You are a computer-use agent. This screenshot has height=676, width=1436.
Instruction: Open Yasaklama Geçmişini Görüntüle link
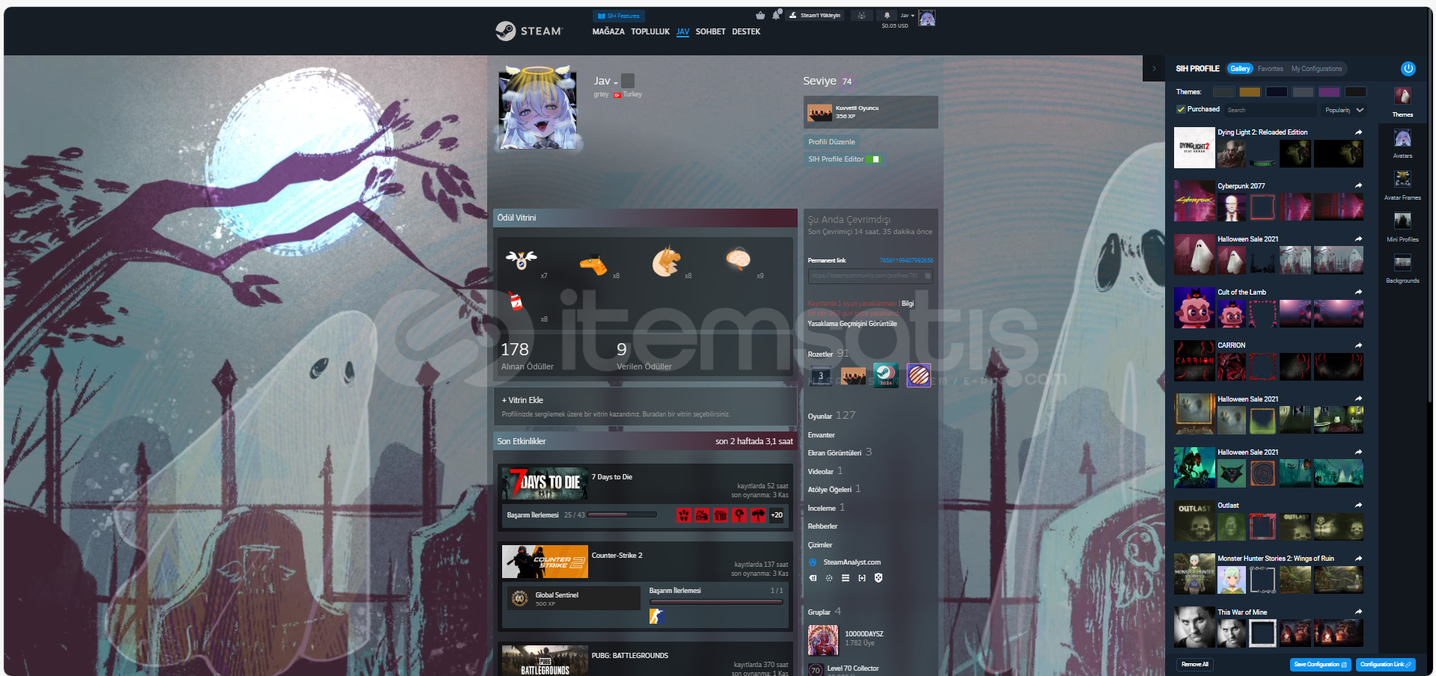tap(852, 324)
